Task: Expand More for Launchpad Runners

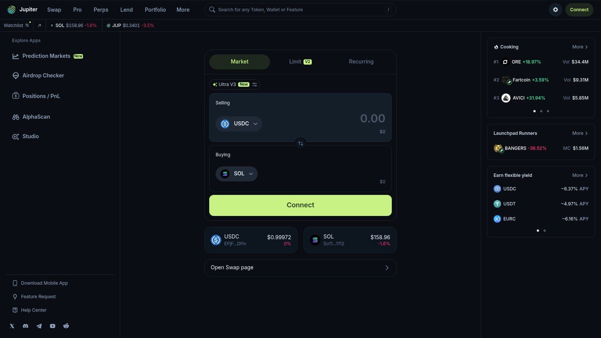Action: (580, 133)
